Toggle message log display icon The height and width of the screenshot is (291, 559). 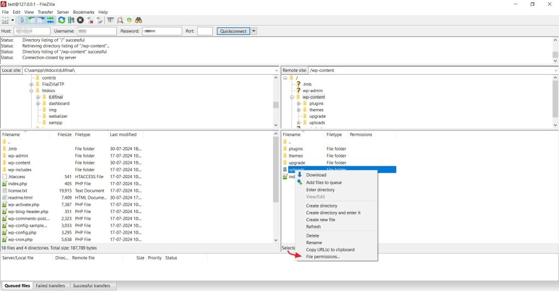point(22,20)
